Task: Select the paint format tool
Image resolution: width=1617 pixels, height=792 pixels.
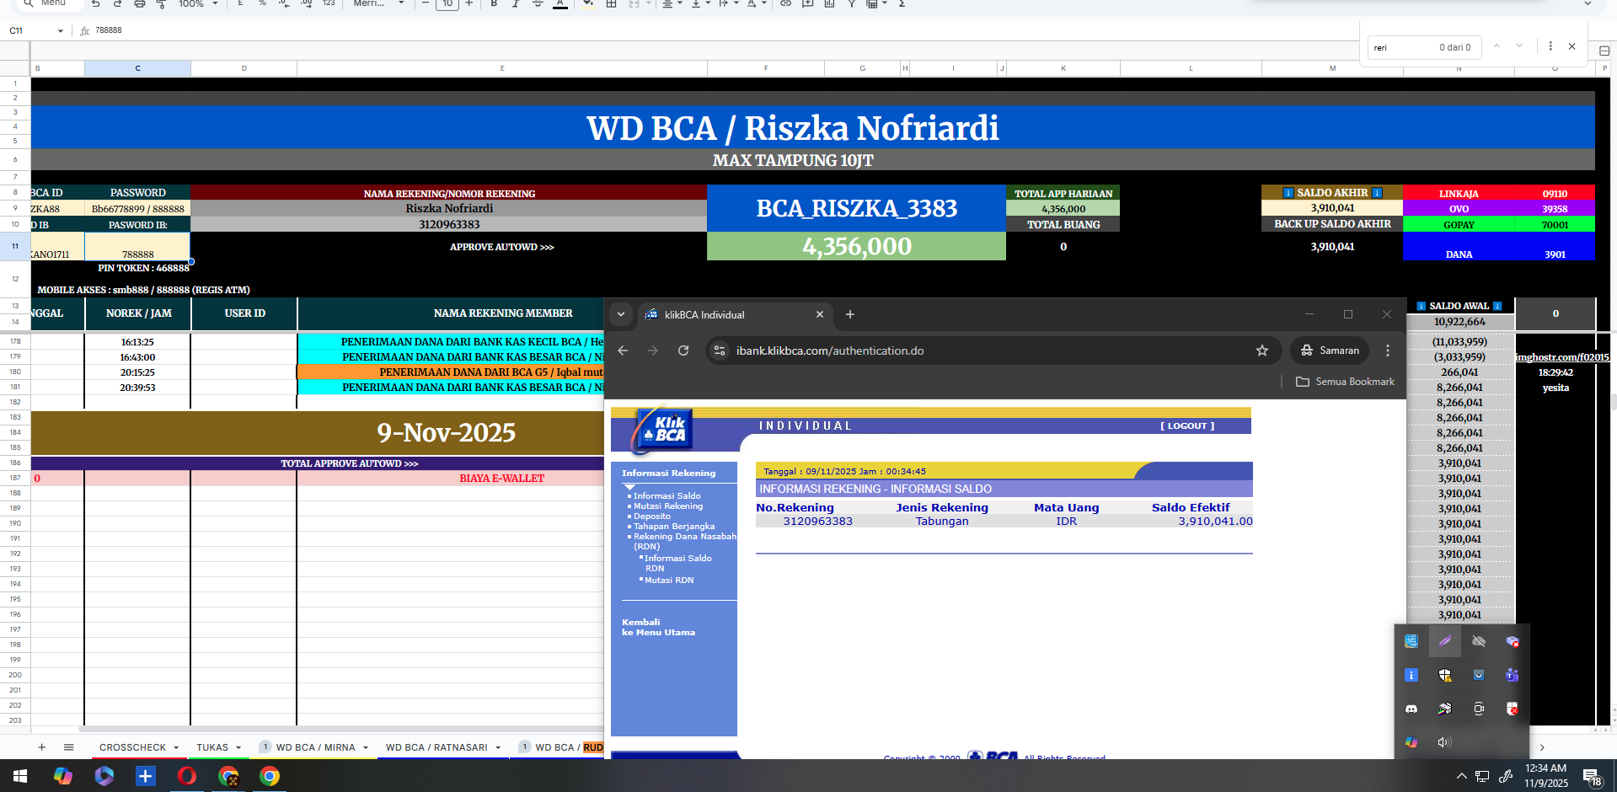Action: click(x=161, y=4)
